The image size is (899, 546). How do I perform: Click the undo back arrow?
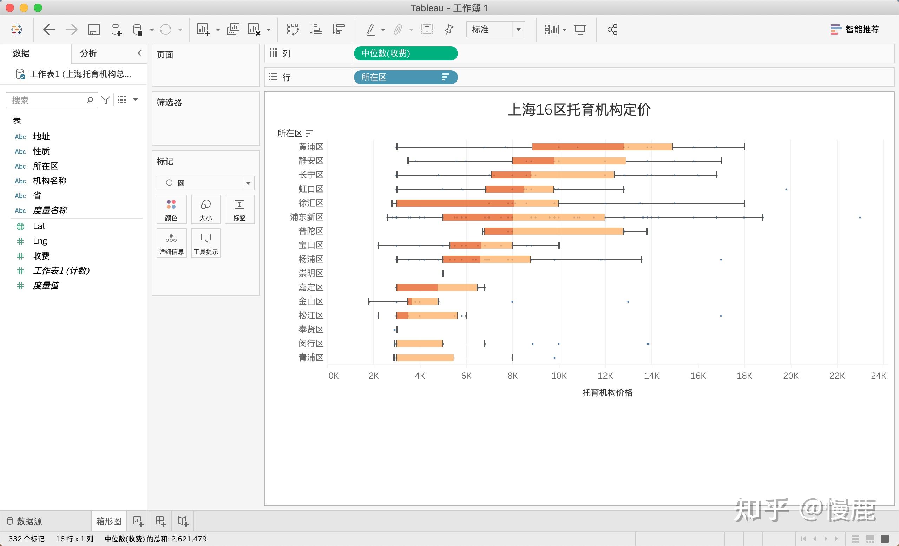pyautogui.click(x=49, y=29)
